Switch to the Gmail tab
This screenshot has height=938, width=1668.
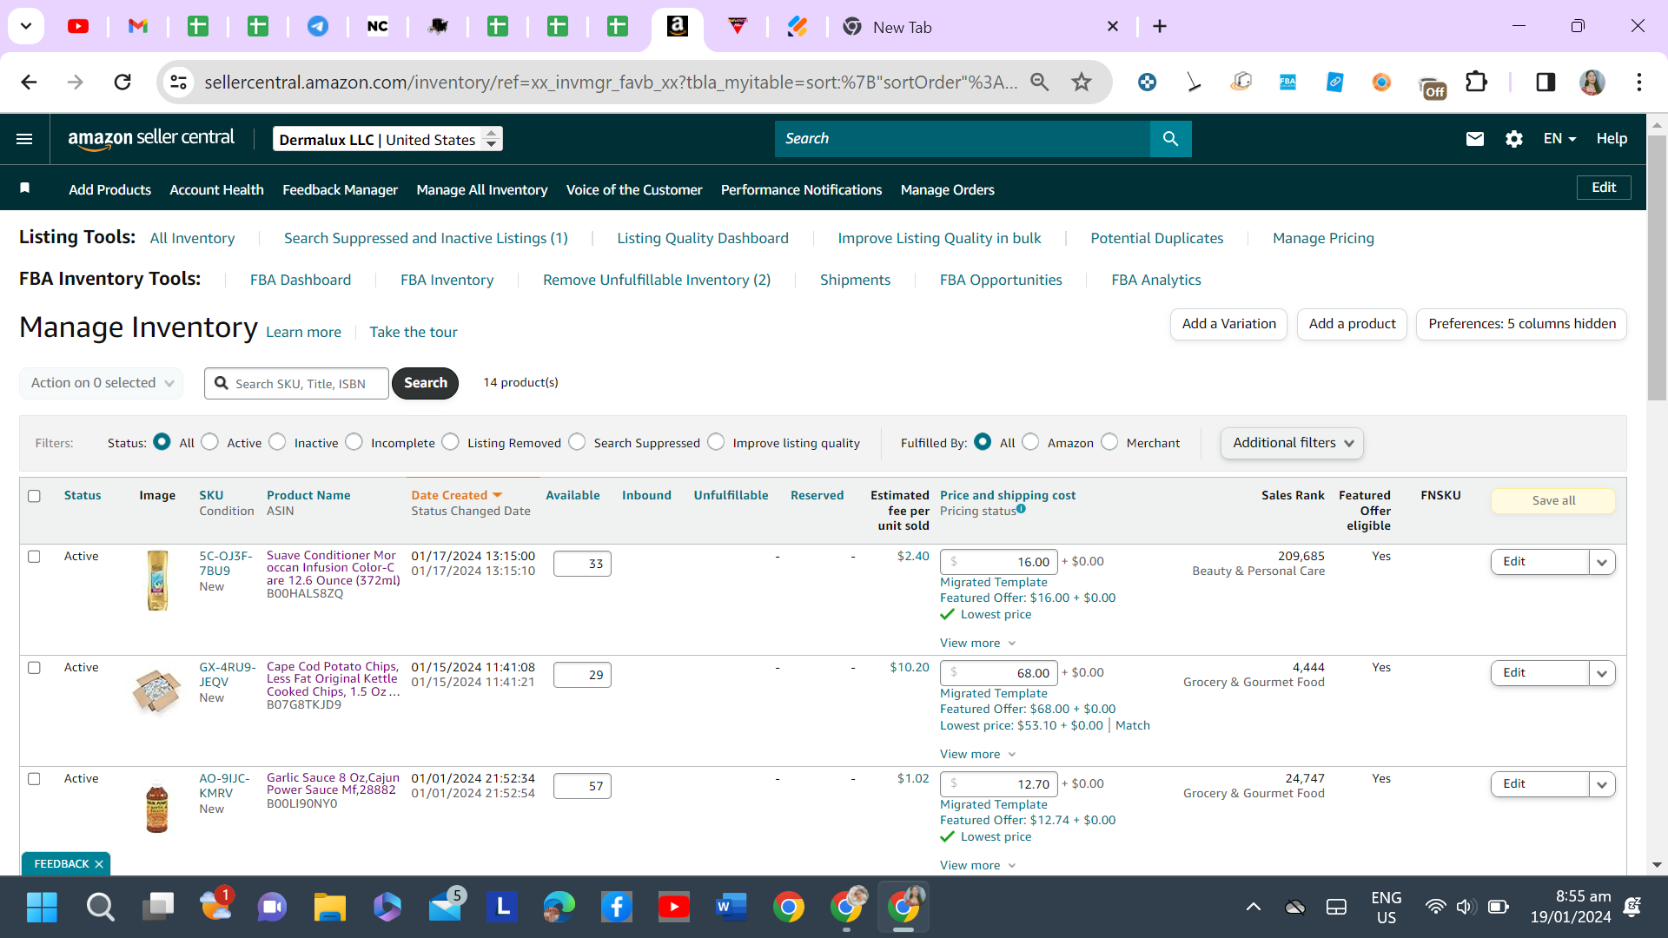(x=138, y=27)
